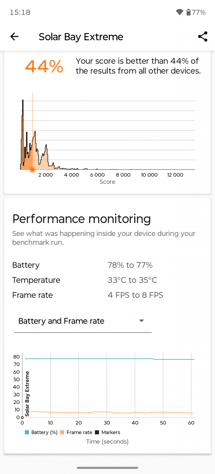Viewport: 215px width, 474px height.
Task: Tap the share icon
Action: click(x=203, y=37)
